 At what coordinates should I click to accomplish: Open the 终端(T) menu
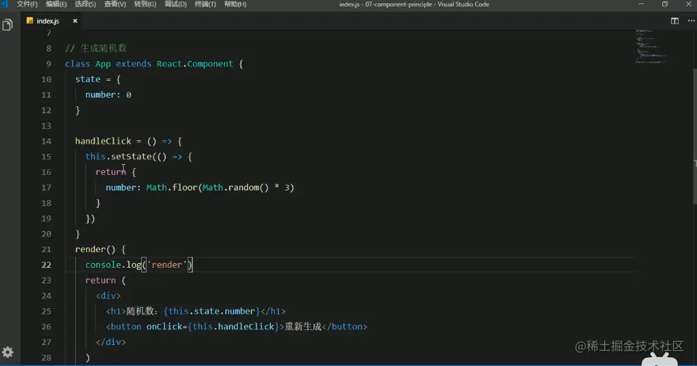coord(206,4)
